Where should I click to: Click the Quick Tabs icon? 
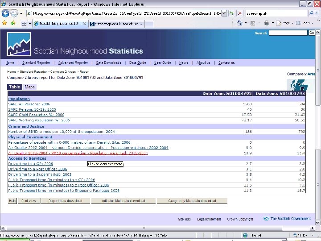[24, 24]
